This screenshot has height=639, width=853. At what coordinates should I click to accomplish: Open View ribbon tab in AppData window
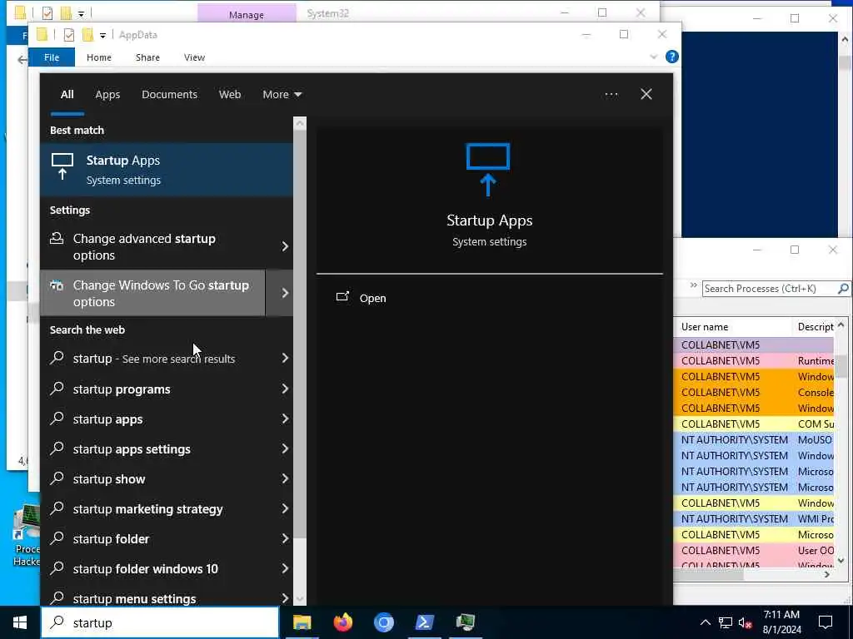194,57
